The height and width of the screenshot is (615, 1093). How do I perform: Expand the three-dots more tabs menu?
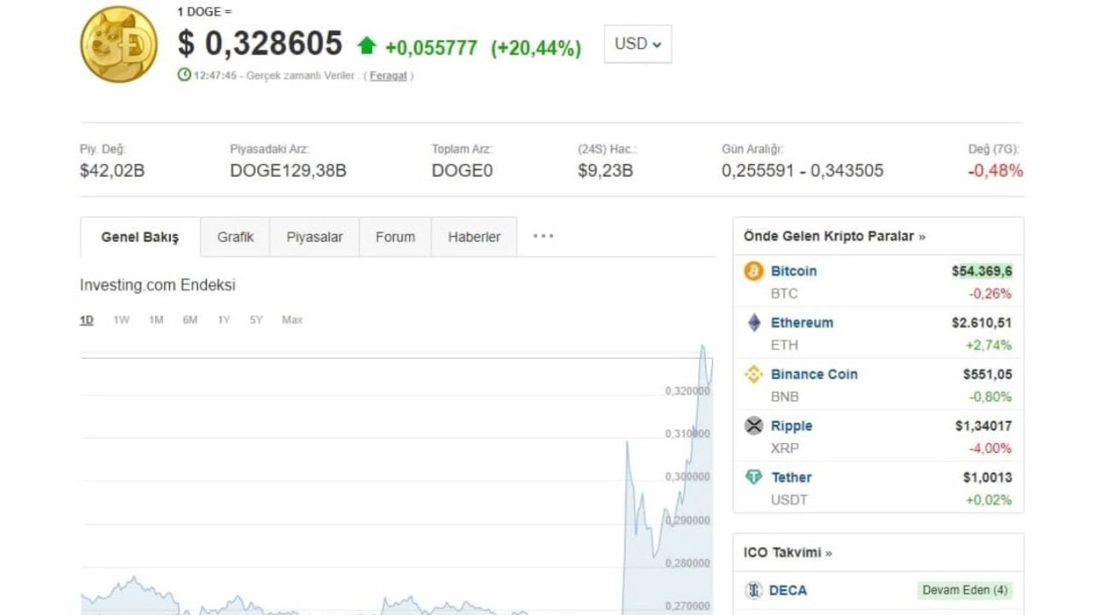click(x=543, y=237)
